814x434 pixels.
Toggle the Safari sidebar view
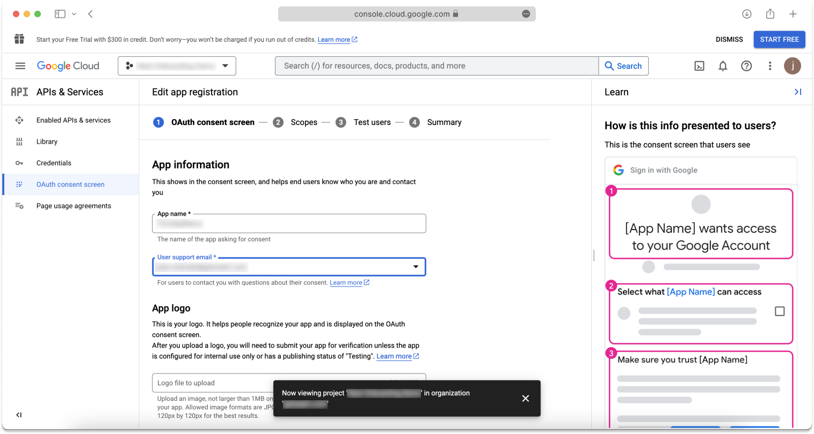60,13
